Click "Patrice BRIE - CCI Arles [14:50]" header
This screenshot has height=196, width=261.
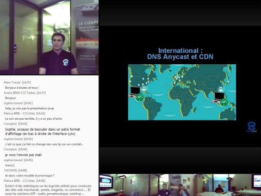(x=24, y=181)
